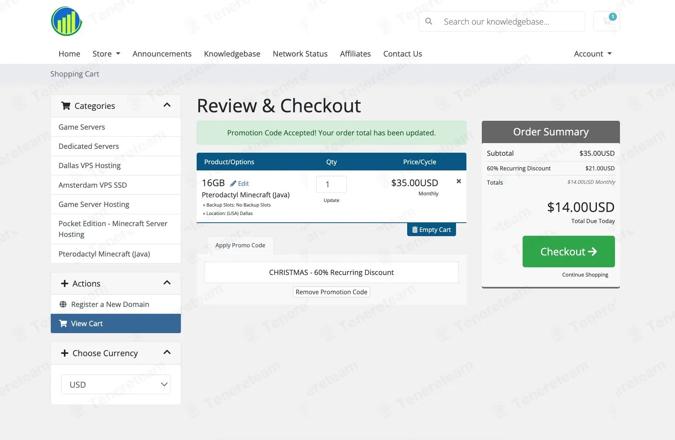Expand the Account menu
This screenshot has height=440, width=675.
tap(592, 54)
